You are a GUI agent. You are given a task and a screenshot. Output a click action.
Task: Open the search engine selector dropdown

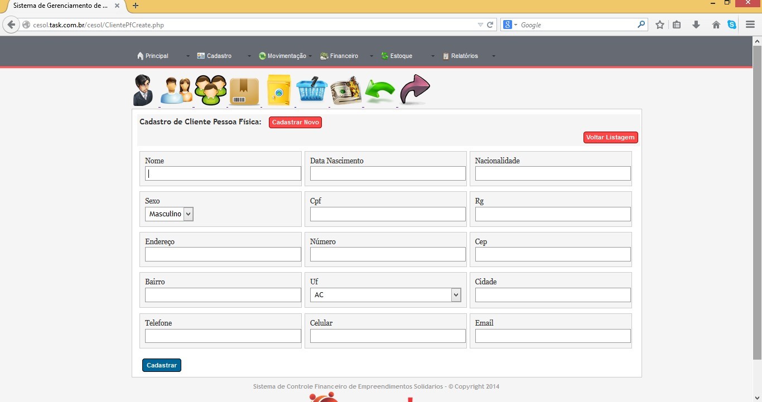pyautogui.click(x=510, y=25)
